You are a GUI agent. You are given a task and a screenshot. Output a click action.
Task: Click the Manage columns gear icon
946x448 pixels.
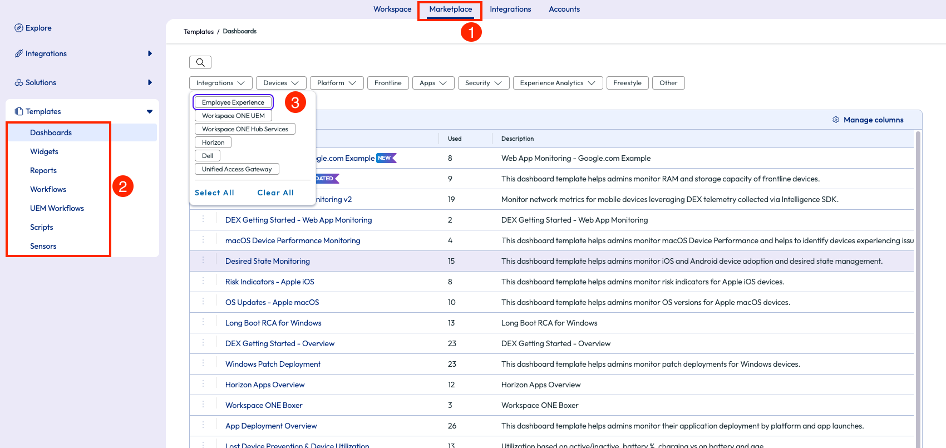[x=835, y=120]
